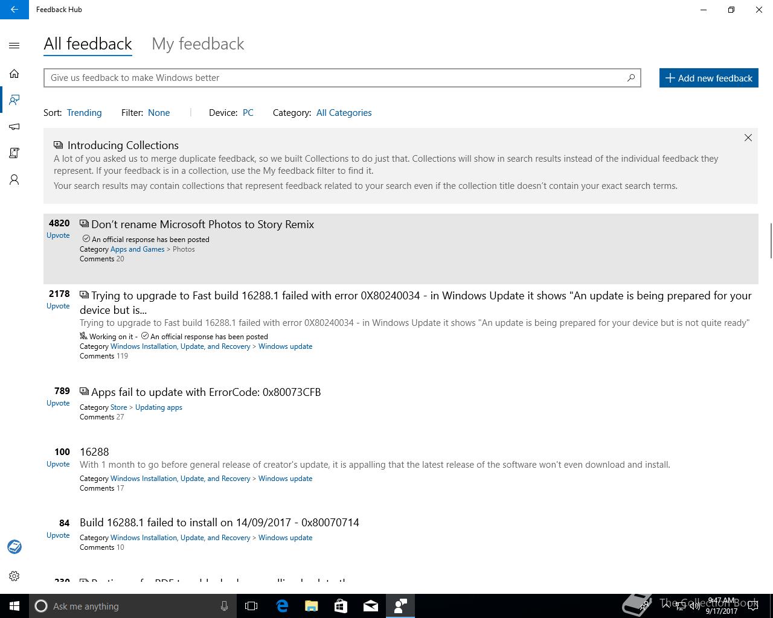Go back using the back arrow
The image size is (773, 618).
(14, 10)
